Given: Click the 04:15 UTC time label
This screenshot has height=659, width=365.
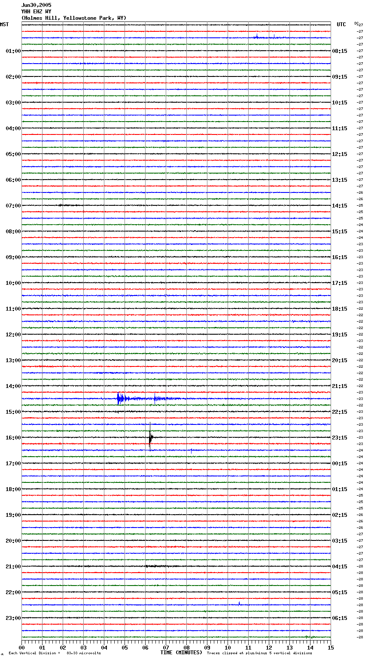Looking at the screenshot, I should point(340,567).
